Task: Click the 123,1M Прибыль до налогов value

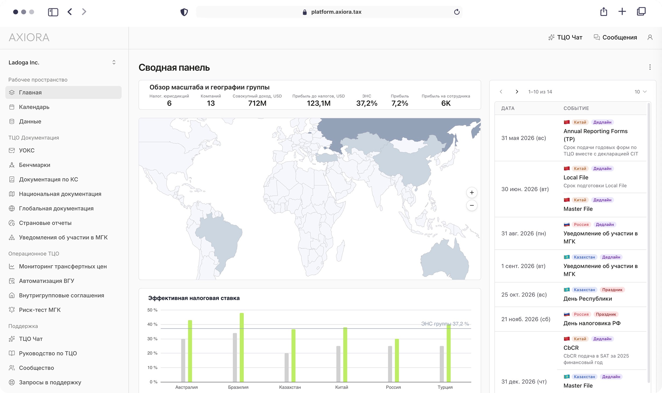Action: pyautogui.click(x=318, y=103)
